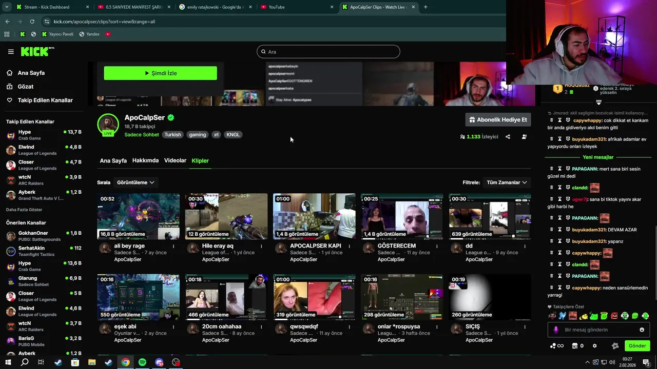This screenshot has width=657, height=369.
Task: Reload the page with the browser refresh icon
Action: 32,22
